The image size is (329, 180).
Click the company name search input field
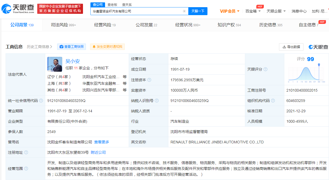coord(136,11)
